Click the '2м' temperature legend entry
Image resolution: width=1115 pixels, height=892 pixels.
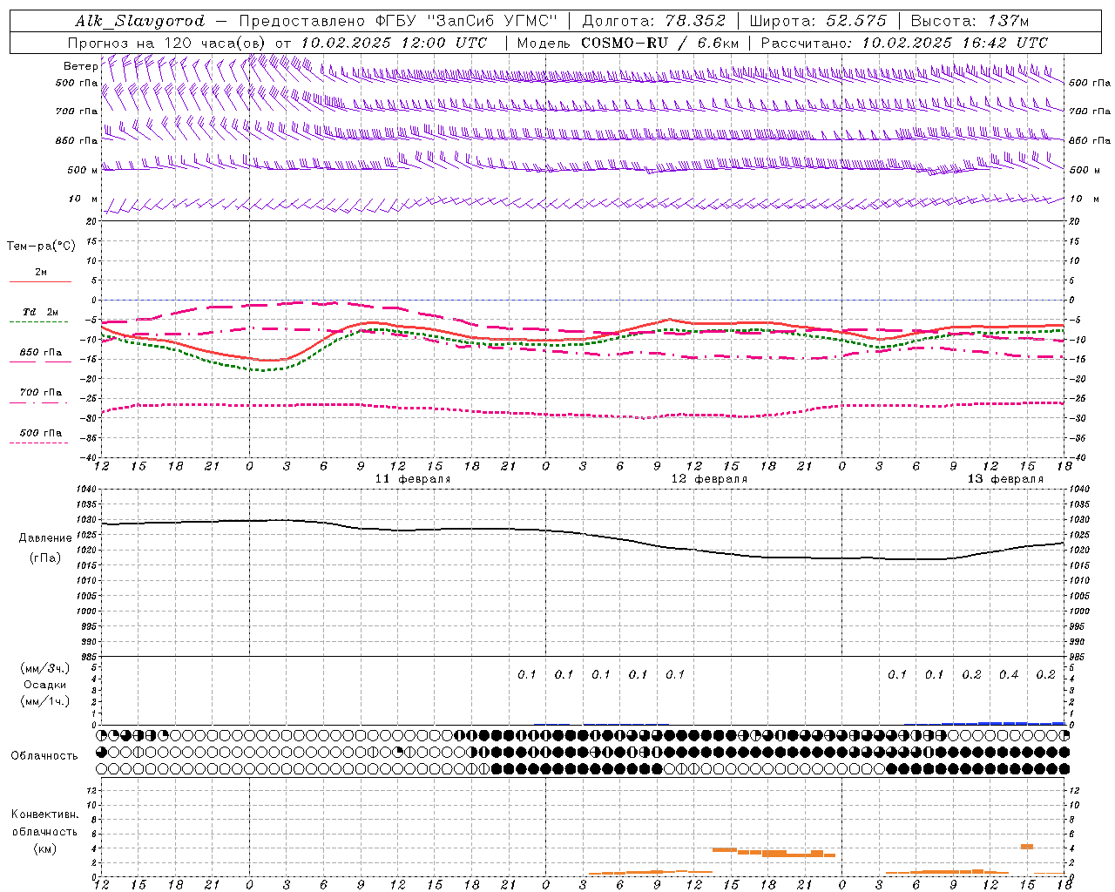(x=41, y=272)
